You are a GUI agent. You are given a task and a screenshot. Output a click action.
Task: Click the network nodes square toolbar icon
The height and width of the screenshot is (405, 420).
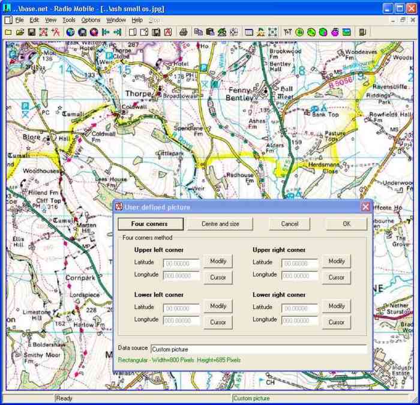point(272,32)
